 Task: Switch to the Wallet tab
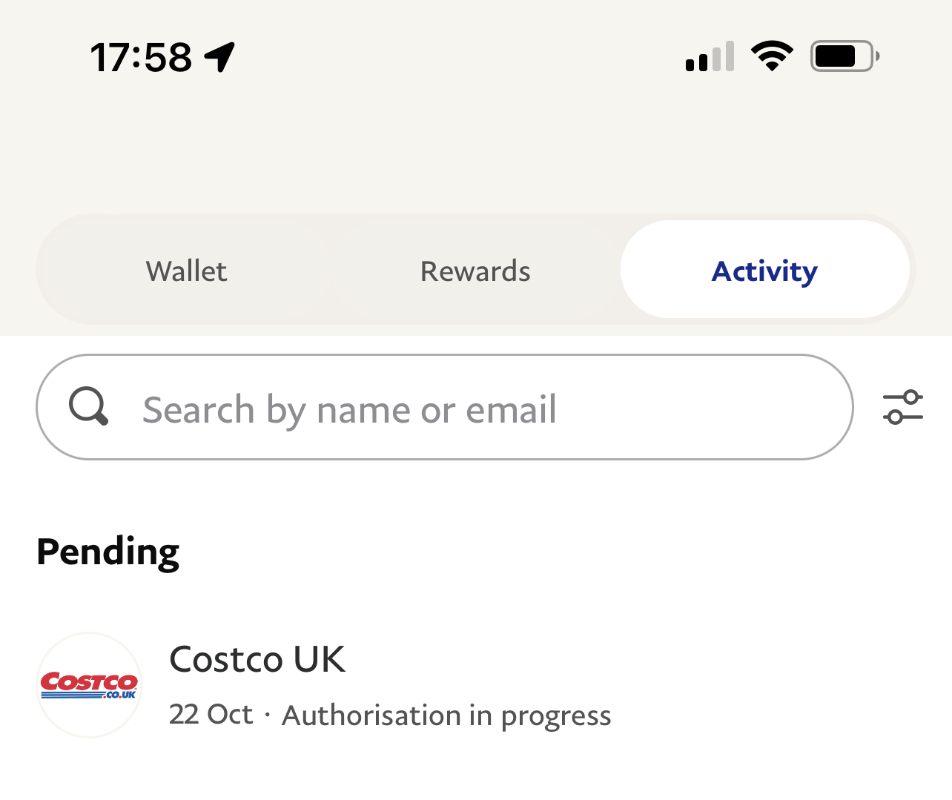186,271
